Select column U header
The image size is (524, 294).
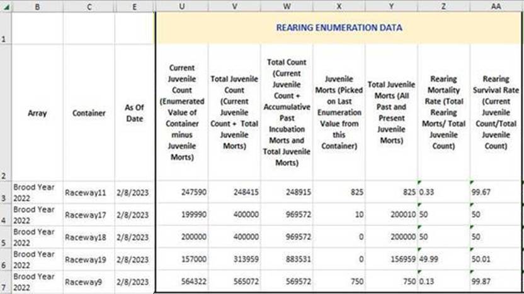click(181, 6)
